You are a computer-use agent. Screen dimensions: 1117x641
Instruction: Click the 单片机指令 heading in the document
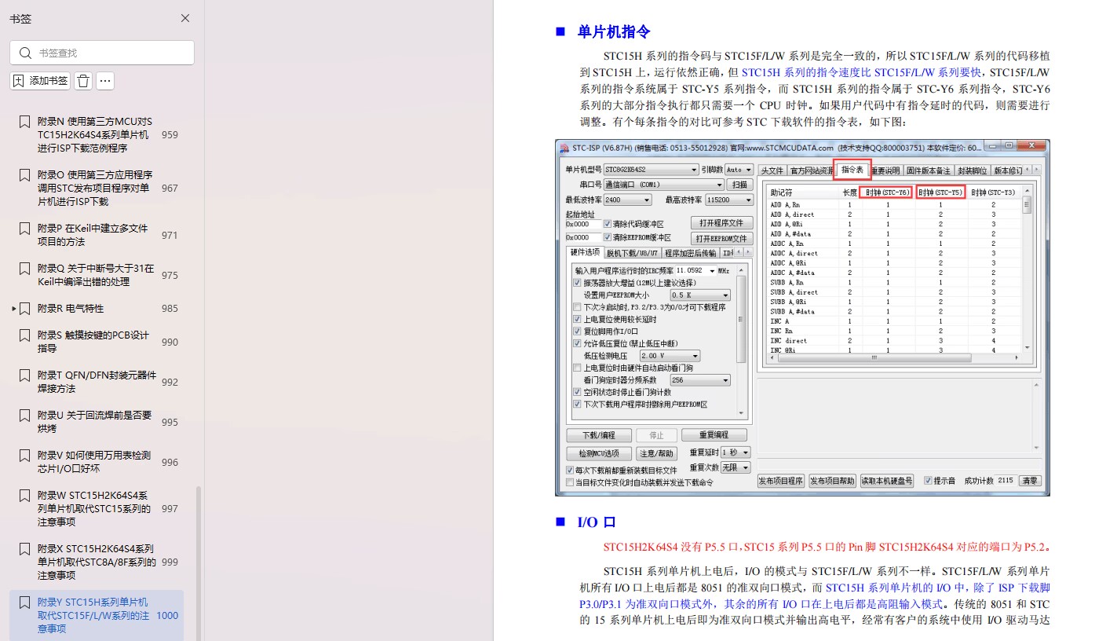pos(614,32)
